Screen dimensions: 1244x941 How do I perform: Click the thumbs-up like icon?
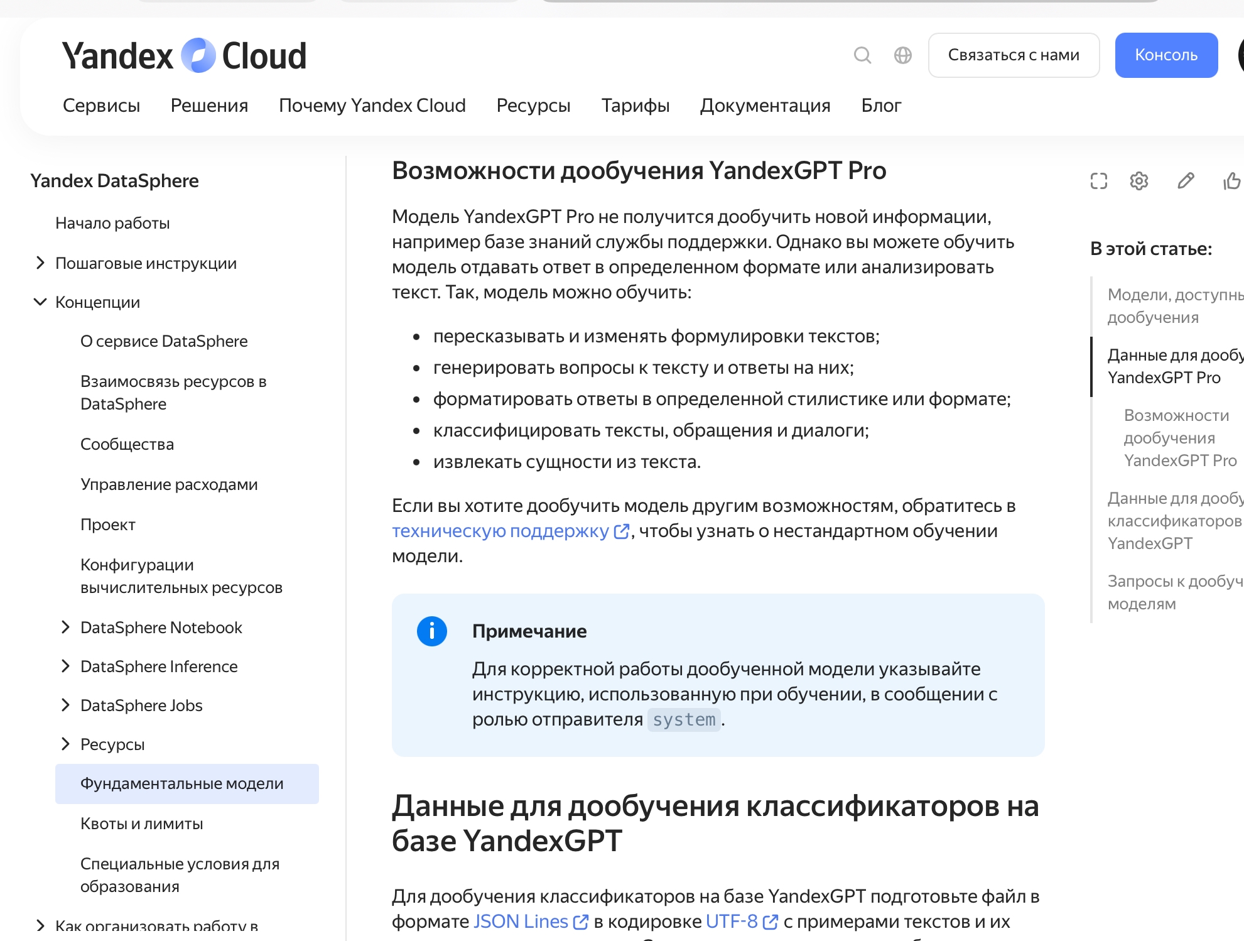tap(1232, 181)
